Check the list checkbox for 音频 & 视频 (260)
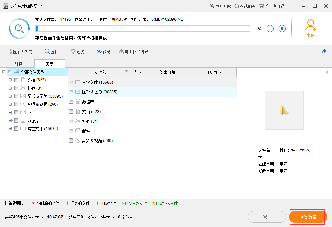The image size is (332, 227). tap(71, 141)
